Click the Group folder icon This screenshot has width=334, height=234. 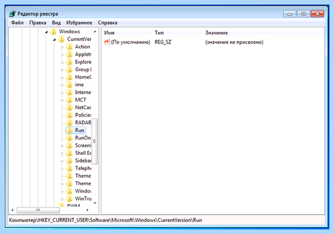(x=70, y=70)
